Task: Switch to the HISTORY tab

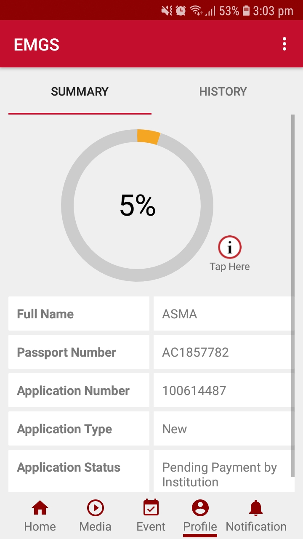Action: [223, 92]
